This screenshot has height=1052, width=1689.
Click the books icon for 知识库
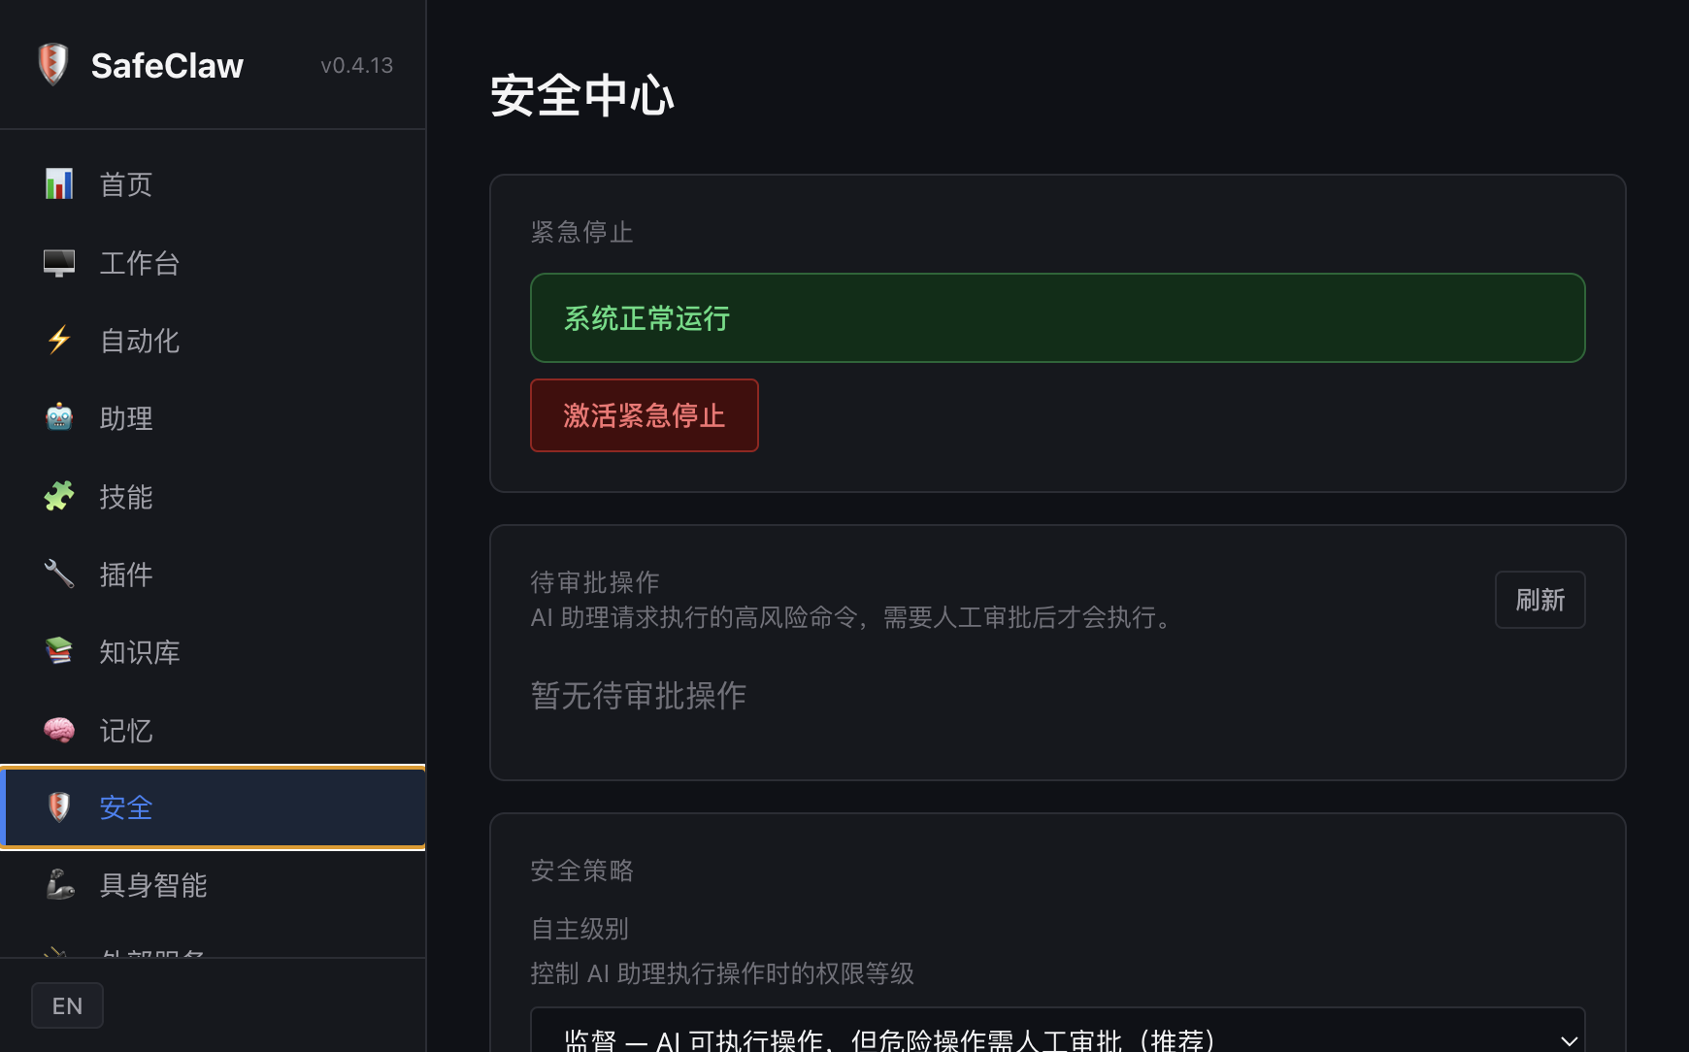59,652
